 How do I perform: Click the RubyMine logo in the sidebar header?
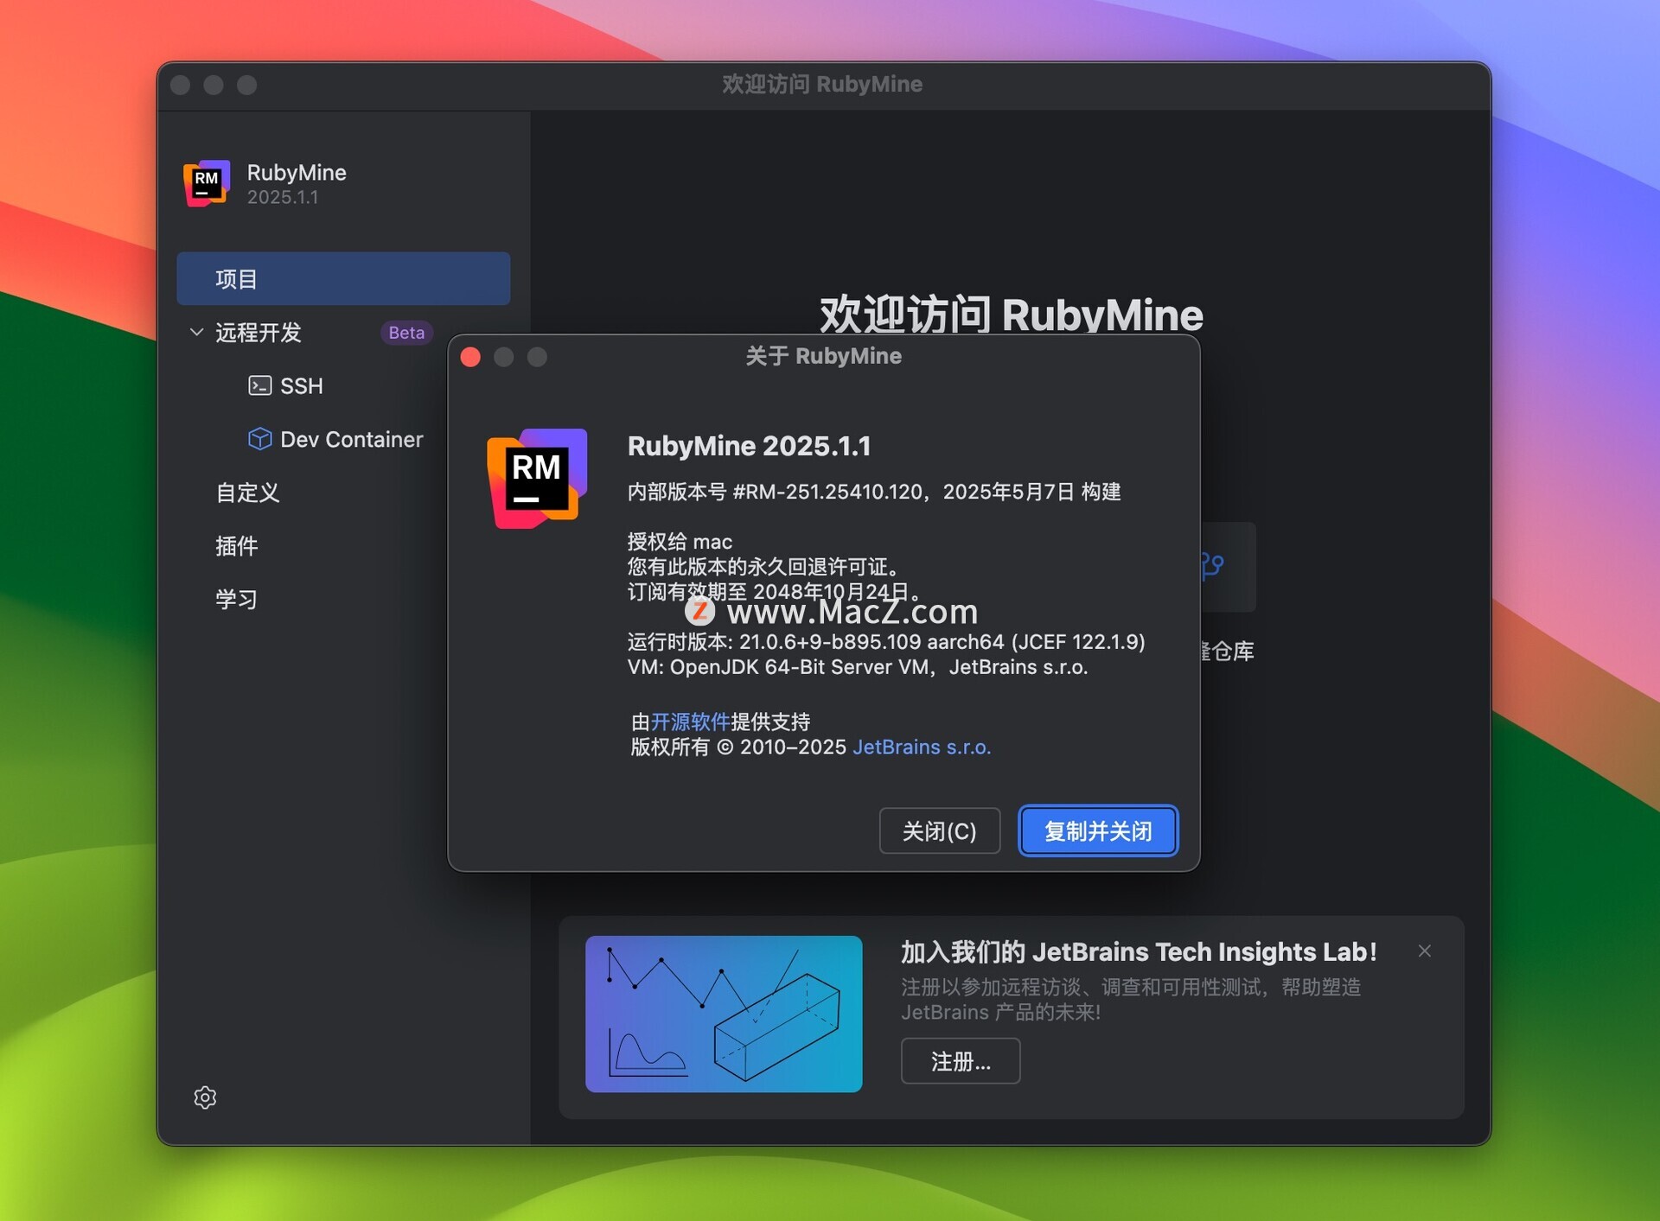207,183
